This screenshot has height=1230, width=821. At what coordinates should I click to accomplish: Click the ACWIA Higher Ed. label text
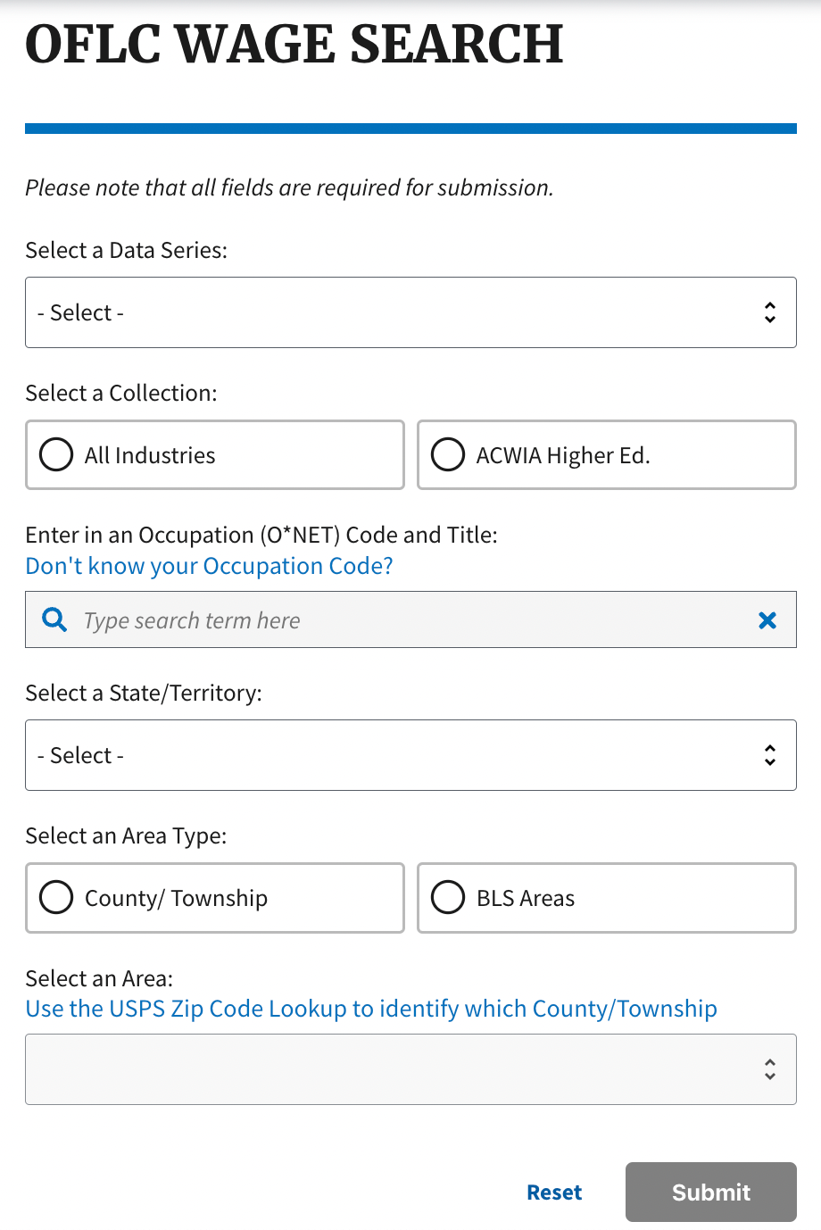[563, 455]
